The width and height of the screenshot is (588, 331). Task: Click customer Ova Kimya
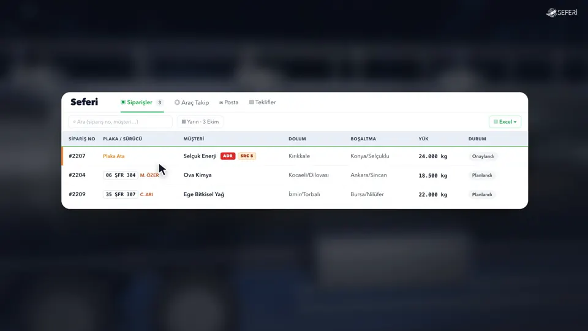[198, 175]
